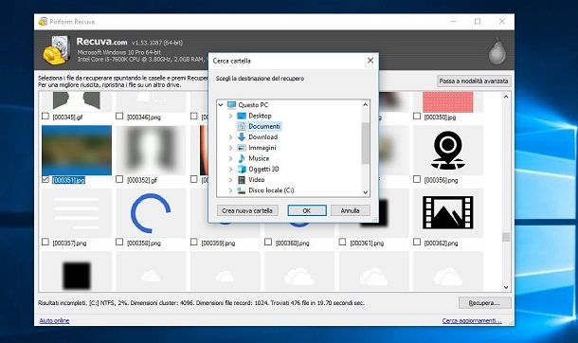Click the Video film icon

click(242, 180)
